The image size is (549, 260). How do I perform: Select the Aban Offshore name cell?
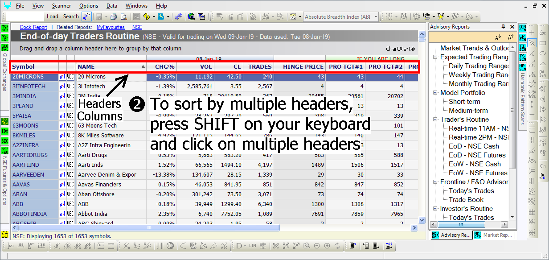(111, 194)
